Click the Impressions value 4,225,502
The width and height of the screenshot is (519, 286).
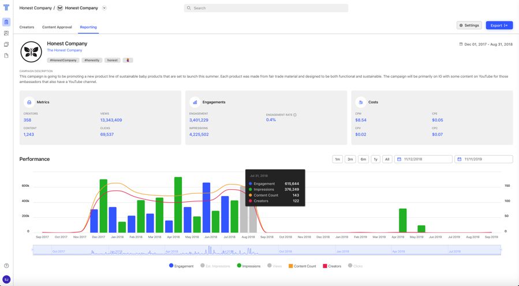[x=199, y=134]
